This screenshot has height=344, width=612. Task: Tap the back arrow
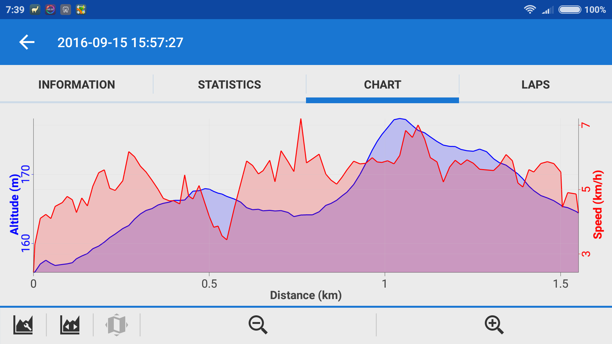(27, 42)
